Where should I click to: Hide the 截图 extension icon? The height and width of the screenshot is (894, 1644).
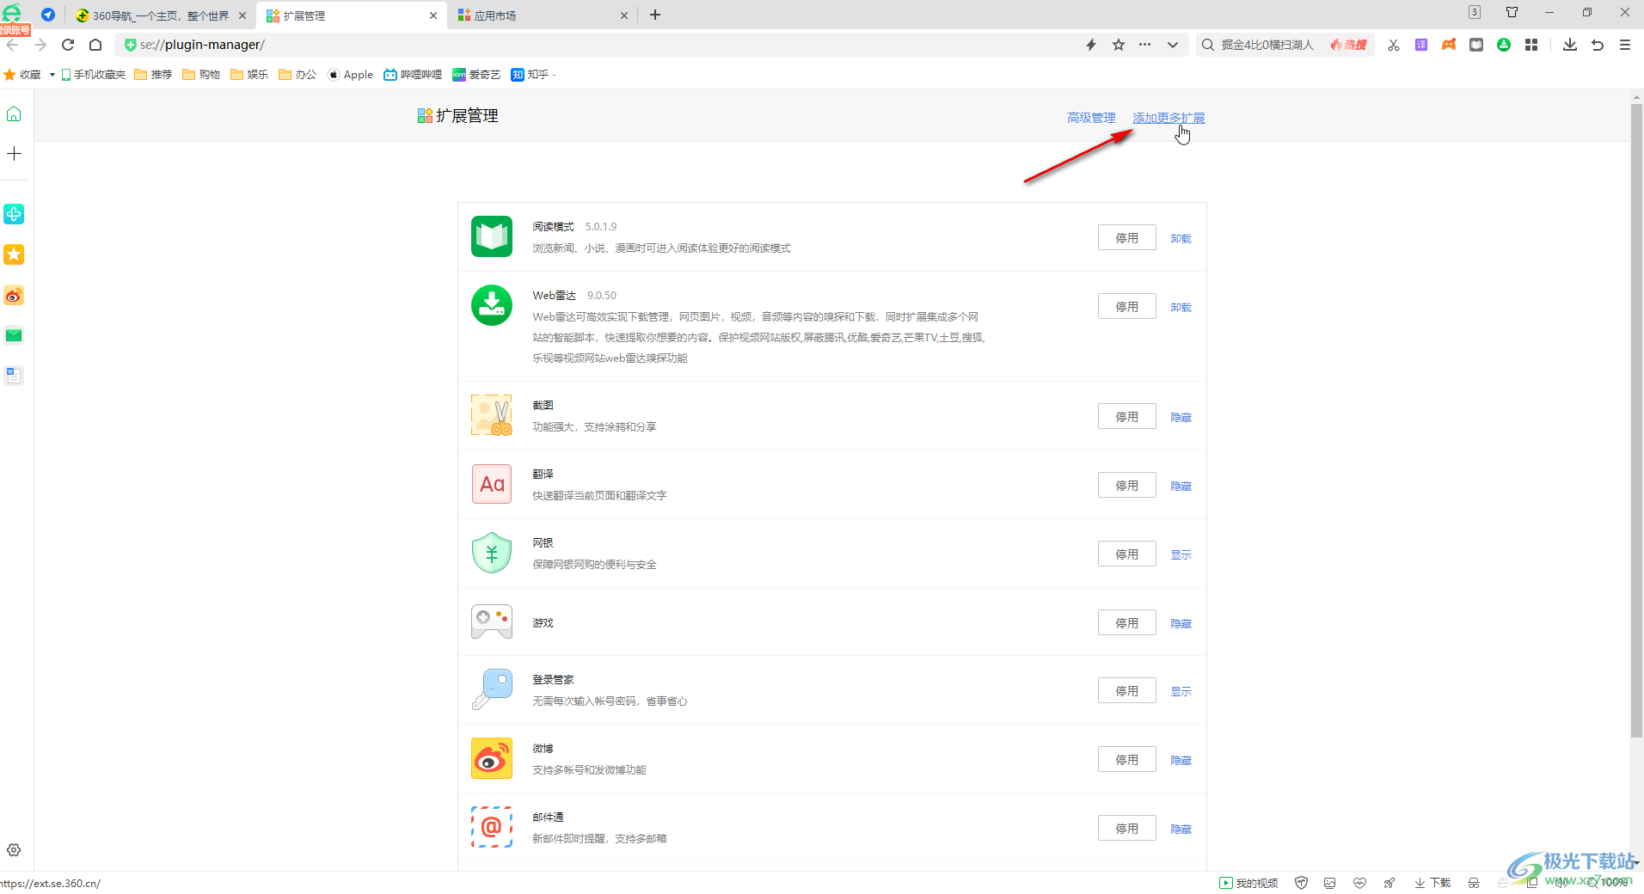pos(1181,418)
